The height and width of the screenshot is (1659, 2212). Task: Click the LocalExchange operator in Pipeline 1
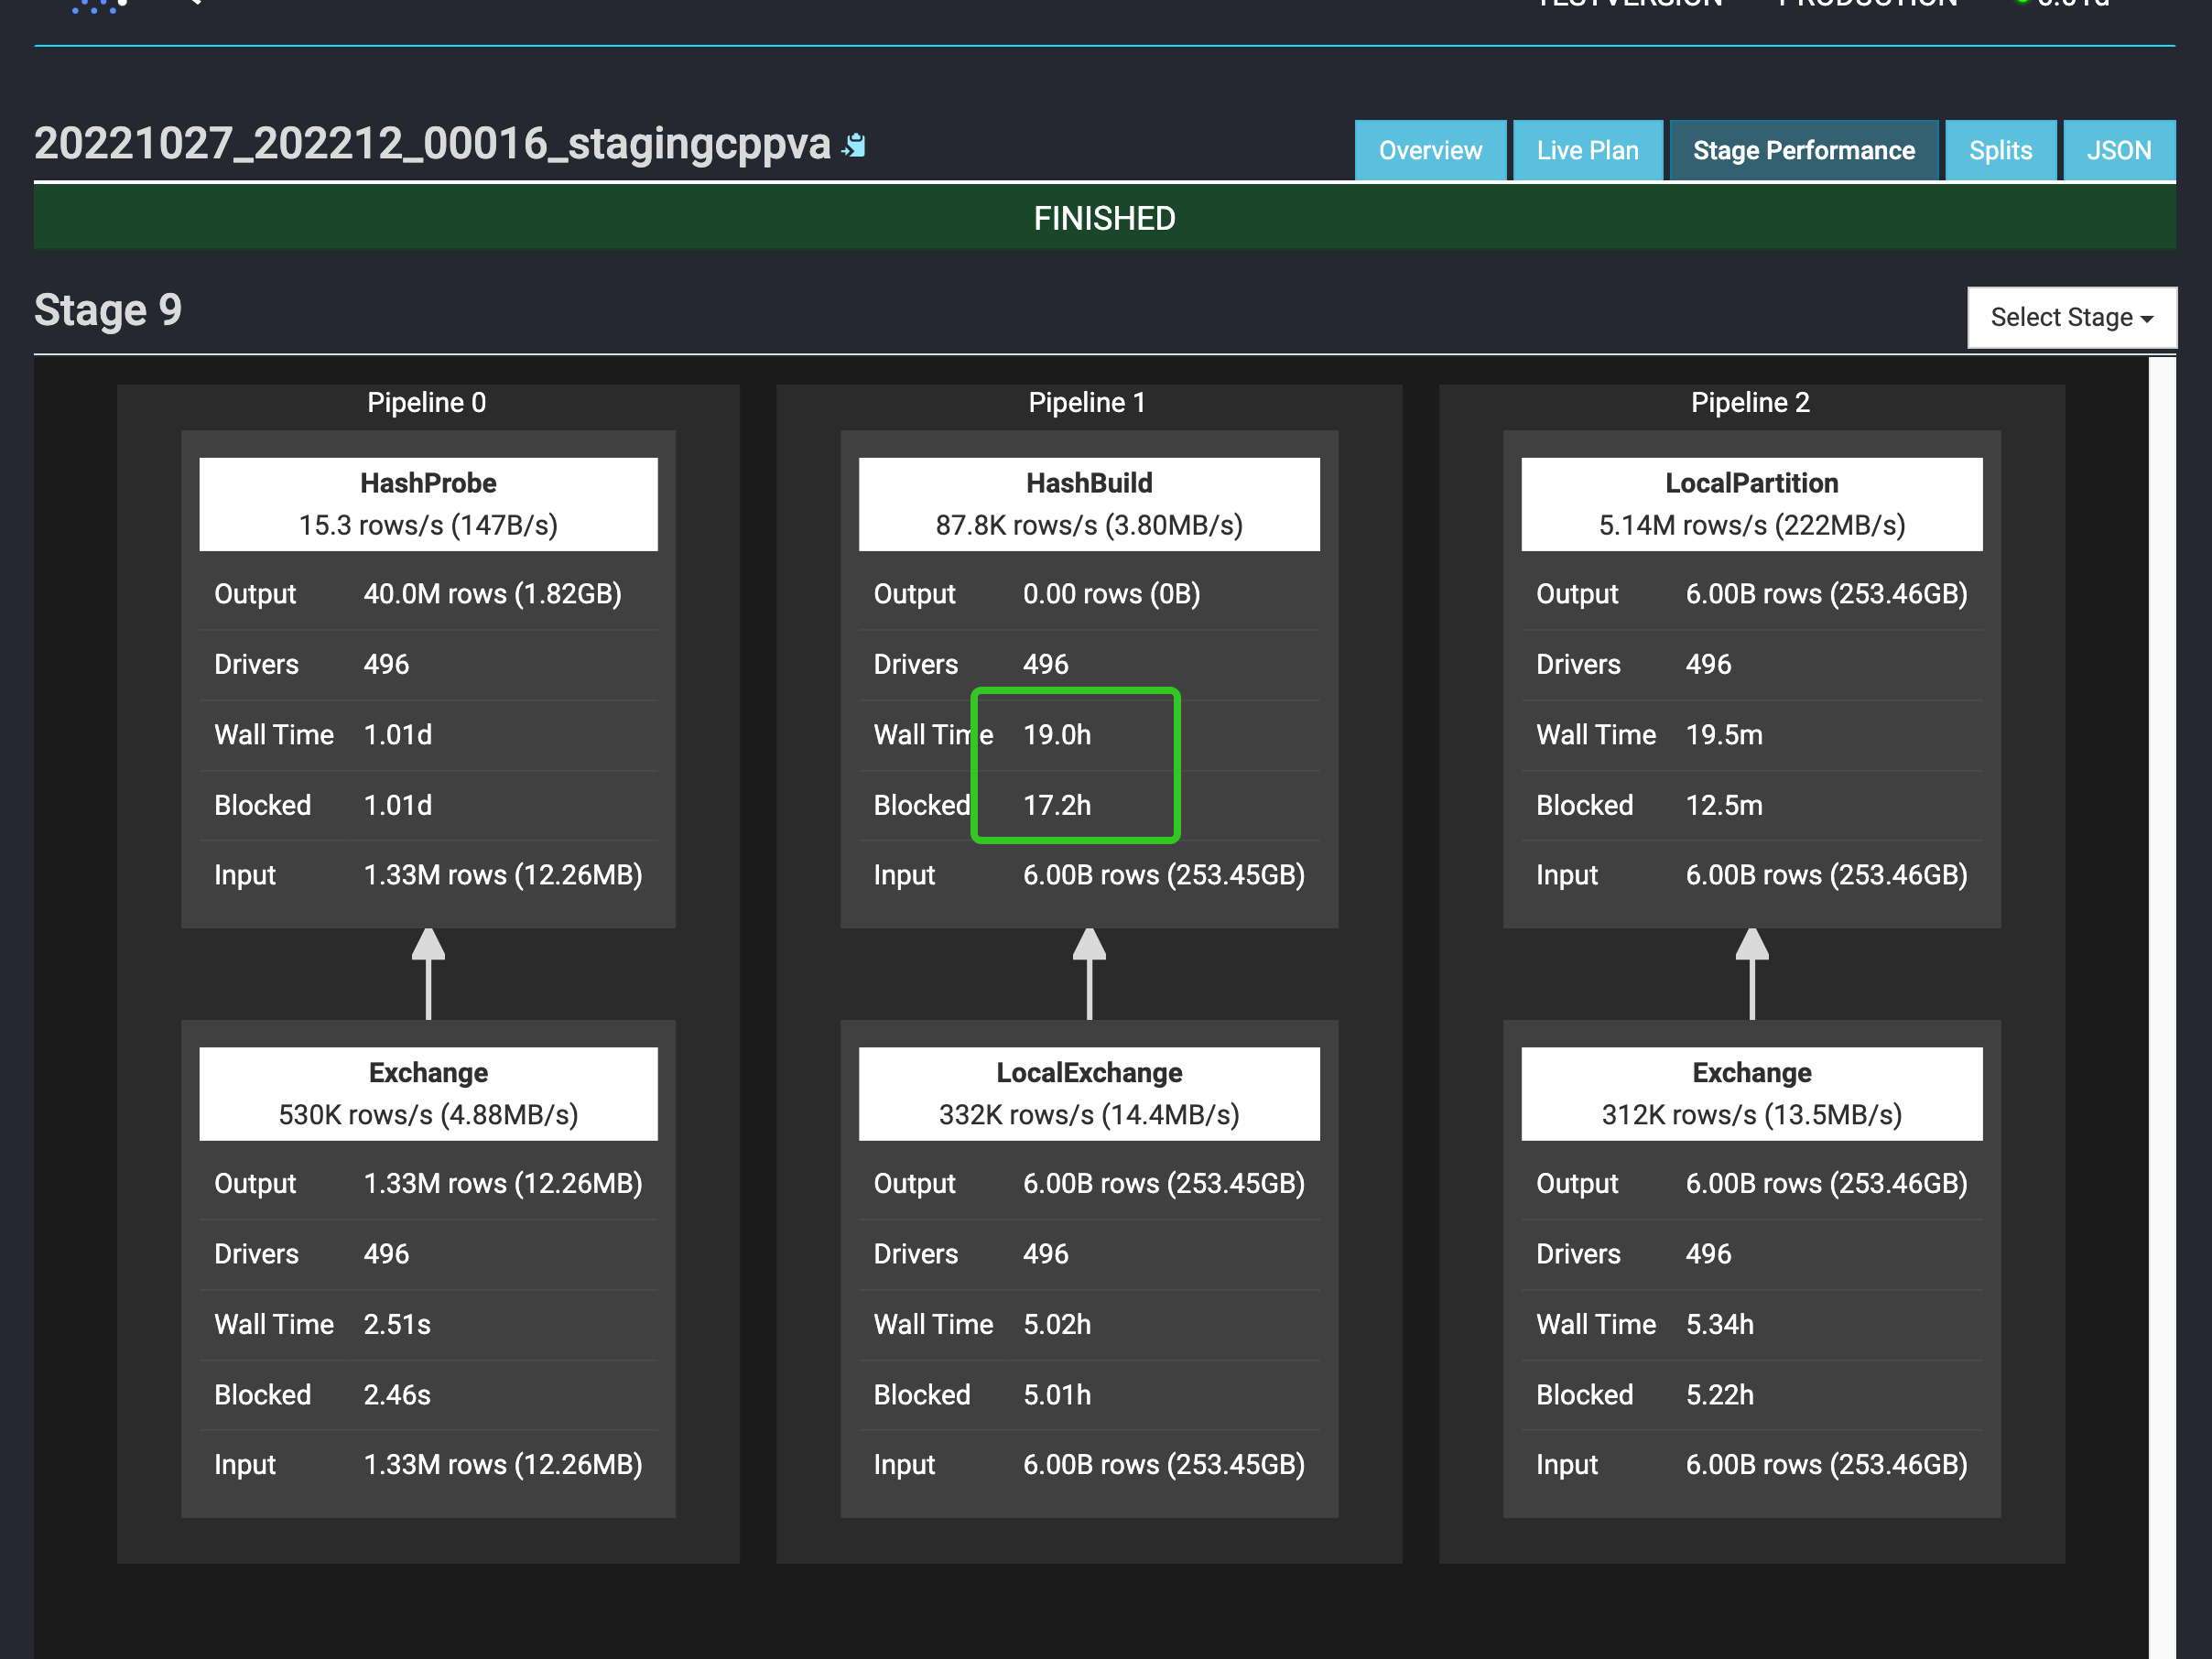point(1089,1093)
